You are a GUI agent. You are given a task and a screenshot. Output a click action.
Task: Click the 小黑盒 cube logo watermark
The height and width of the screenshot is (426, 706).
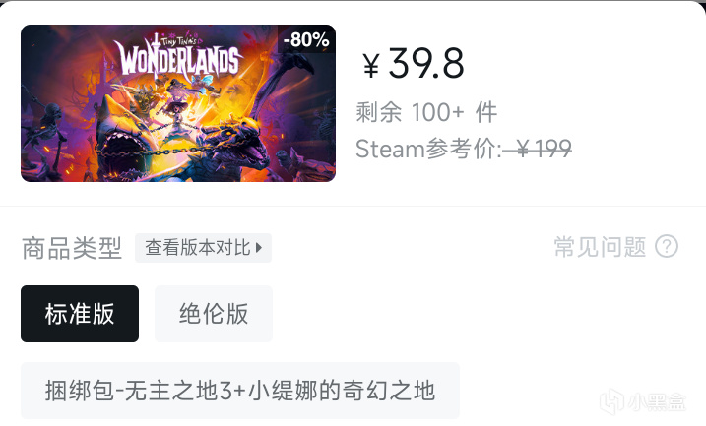click(611, 401)
